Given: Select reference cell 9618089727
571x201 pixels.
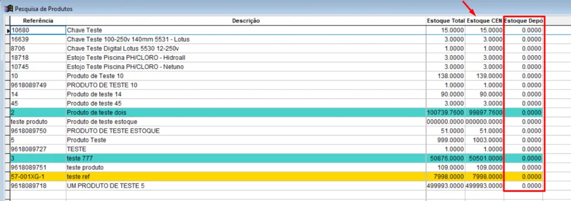Looking at the screenshot, I should pos(38,149).
